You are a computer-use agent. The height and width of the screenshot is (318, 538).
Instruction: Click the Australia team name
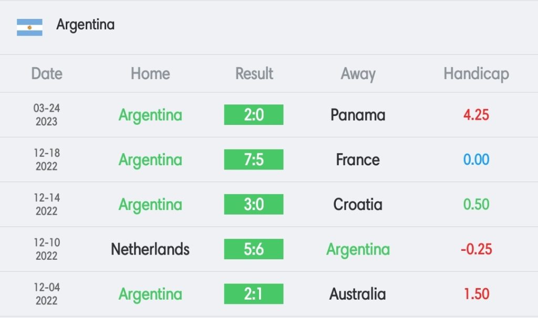(x=358, y=294)
